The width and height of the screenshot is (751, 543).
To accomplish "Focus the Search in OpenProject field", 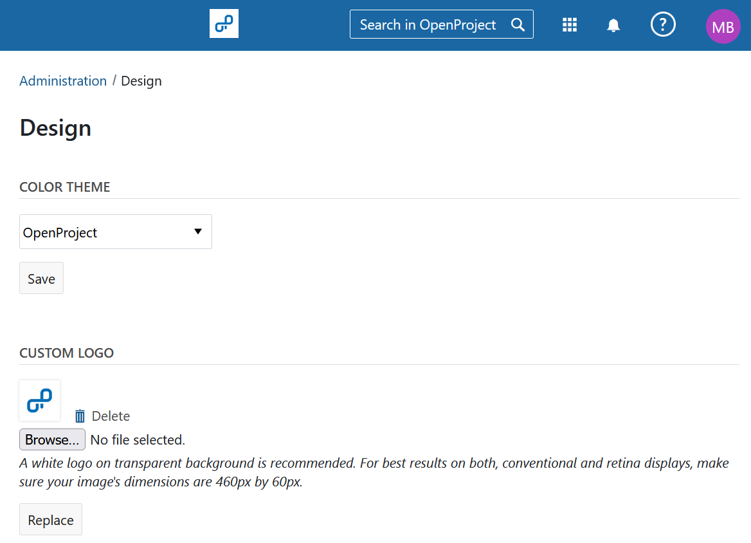I will [428, 24].
